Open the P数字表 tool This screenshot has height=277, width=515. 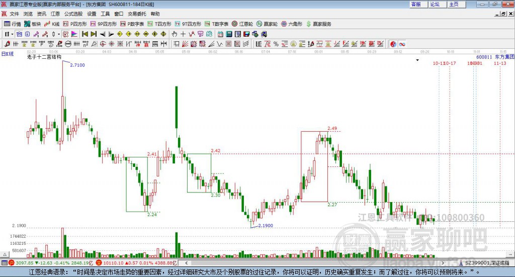pos(132,24)
